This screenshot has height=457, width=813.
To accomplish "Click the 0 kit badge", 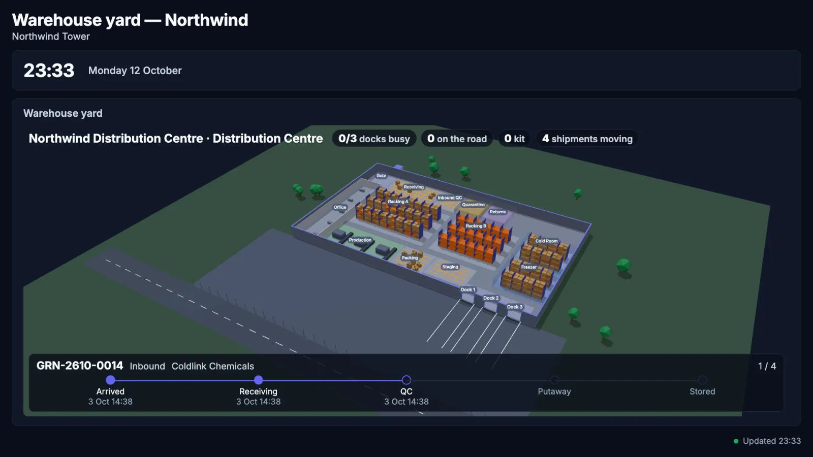I will click(x=514, y=139).
